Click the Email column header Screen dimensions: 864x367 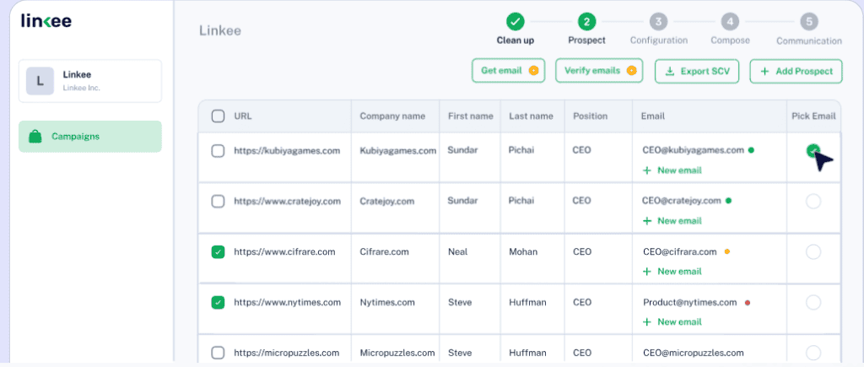pos(653,116)
